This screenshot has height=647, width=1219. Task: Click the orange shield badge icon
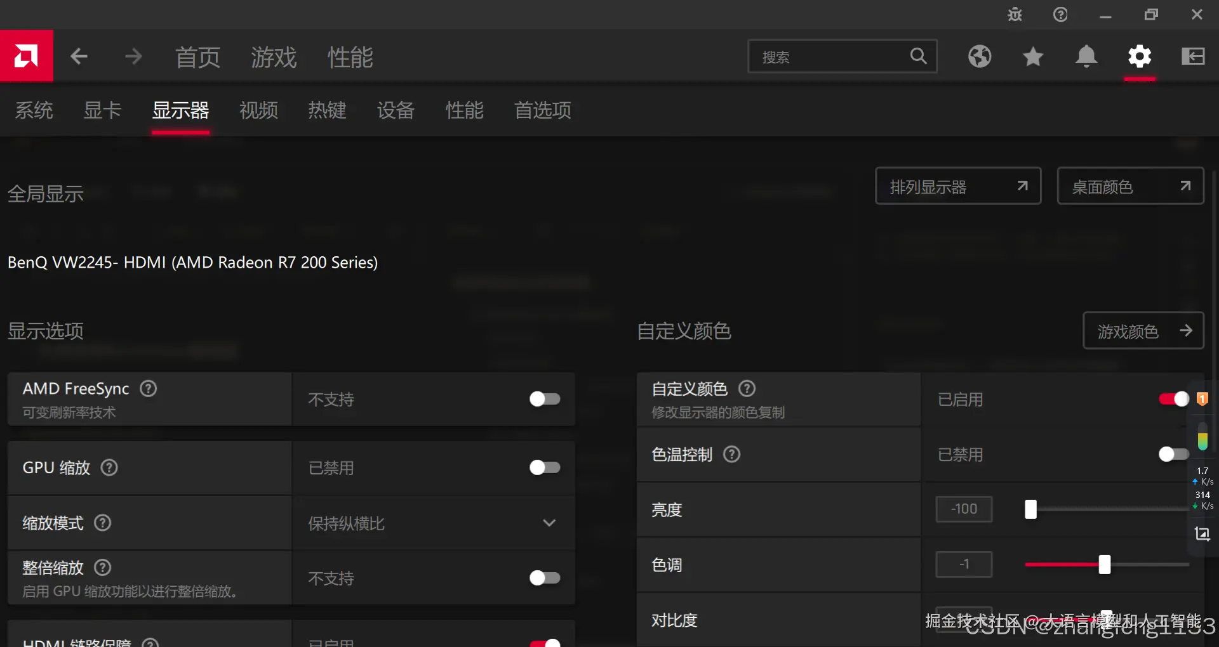click(x=1202, y=399)
